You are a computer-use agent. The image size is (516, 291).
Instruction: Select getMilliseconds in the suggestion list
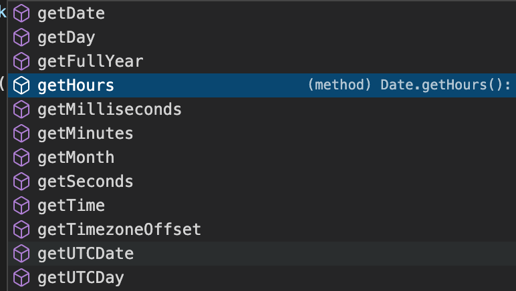pyautogui.click(x=262, y=109)
